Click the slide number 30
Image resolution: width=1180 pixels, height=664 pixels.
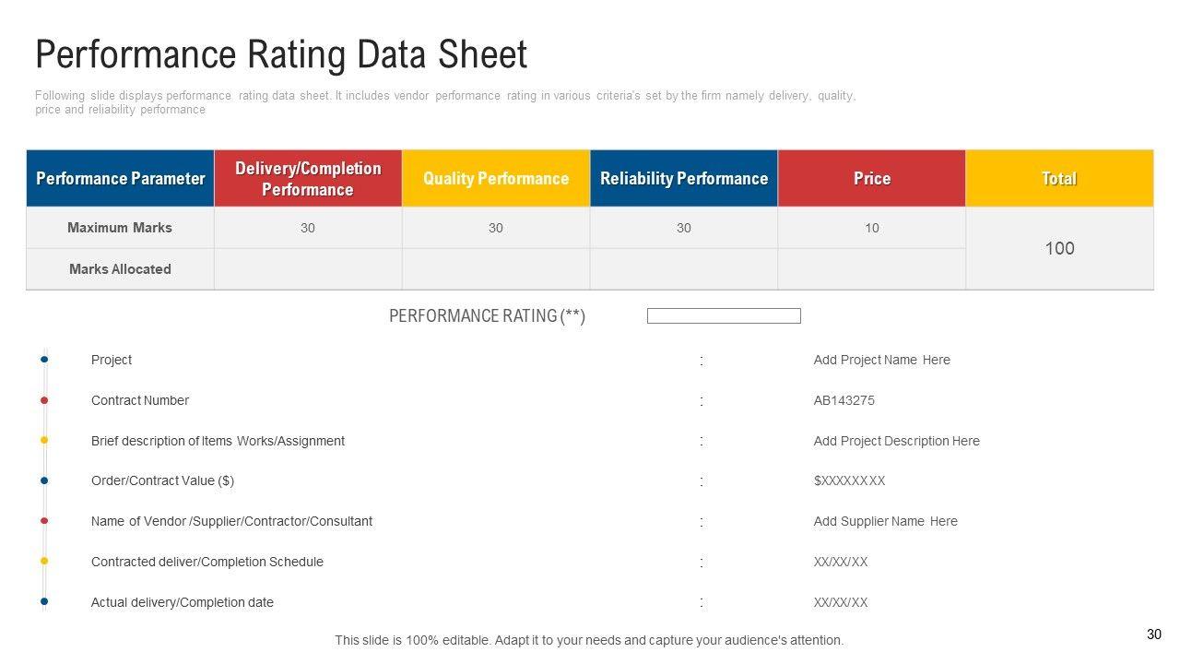1154,634
